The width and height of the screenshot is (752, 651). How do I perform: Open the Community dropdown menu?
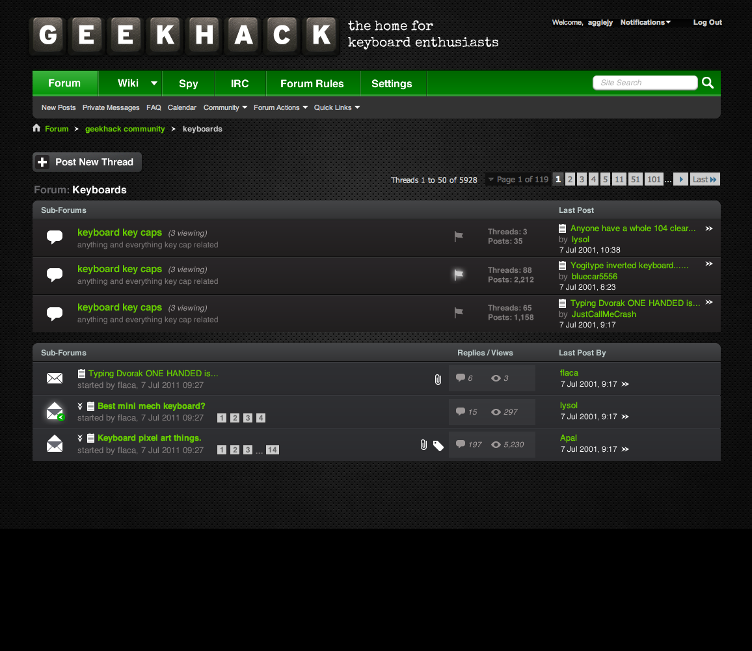pos(224,107)
